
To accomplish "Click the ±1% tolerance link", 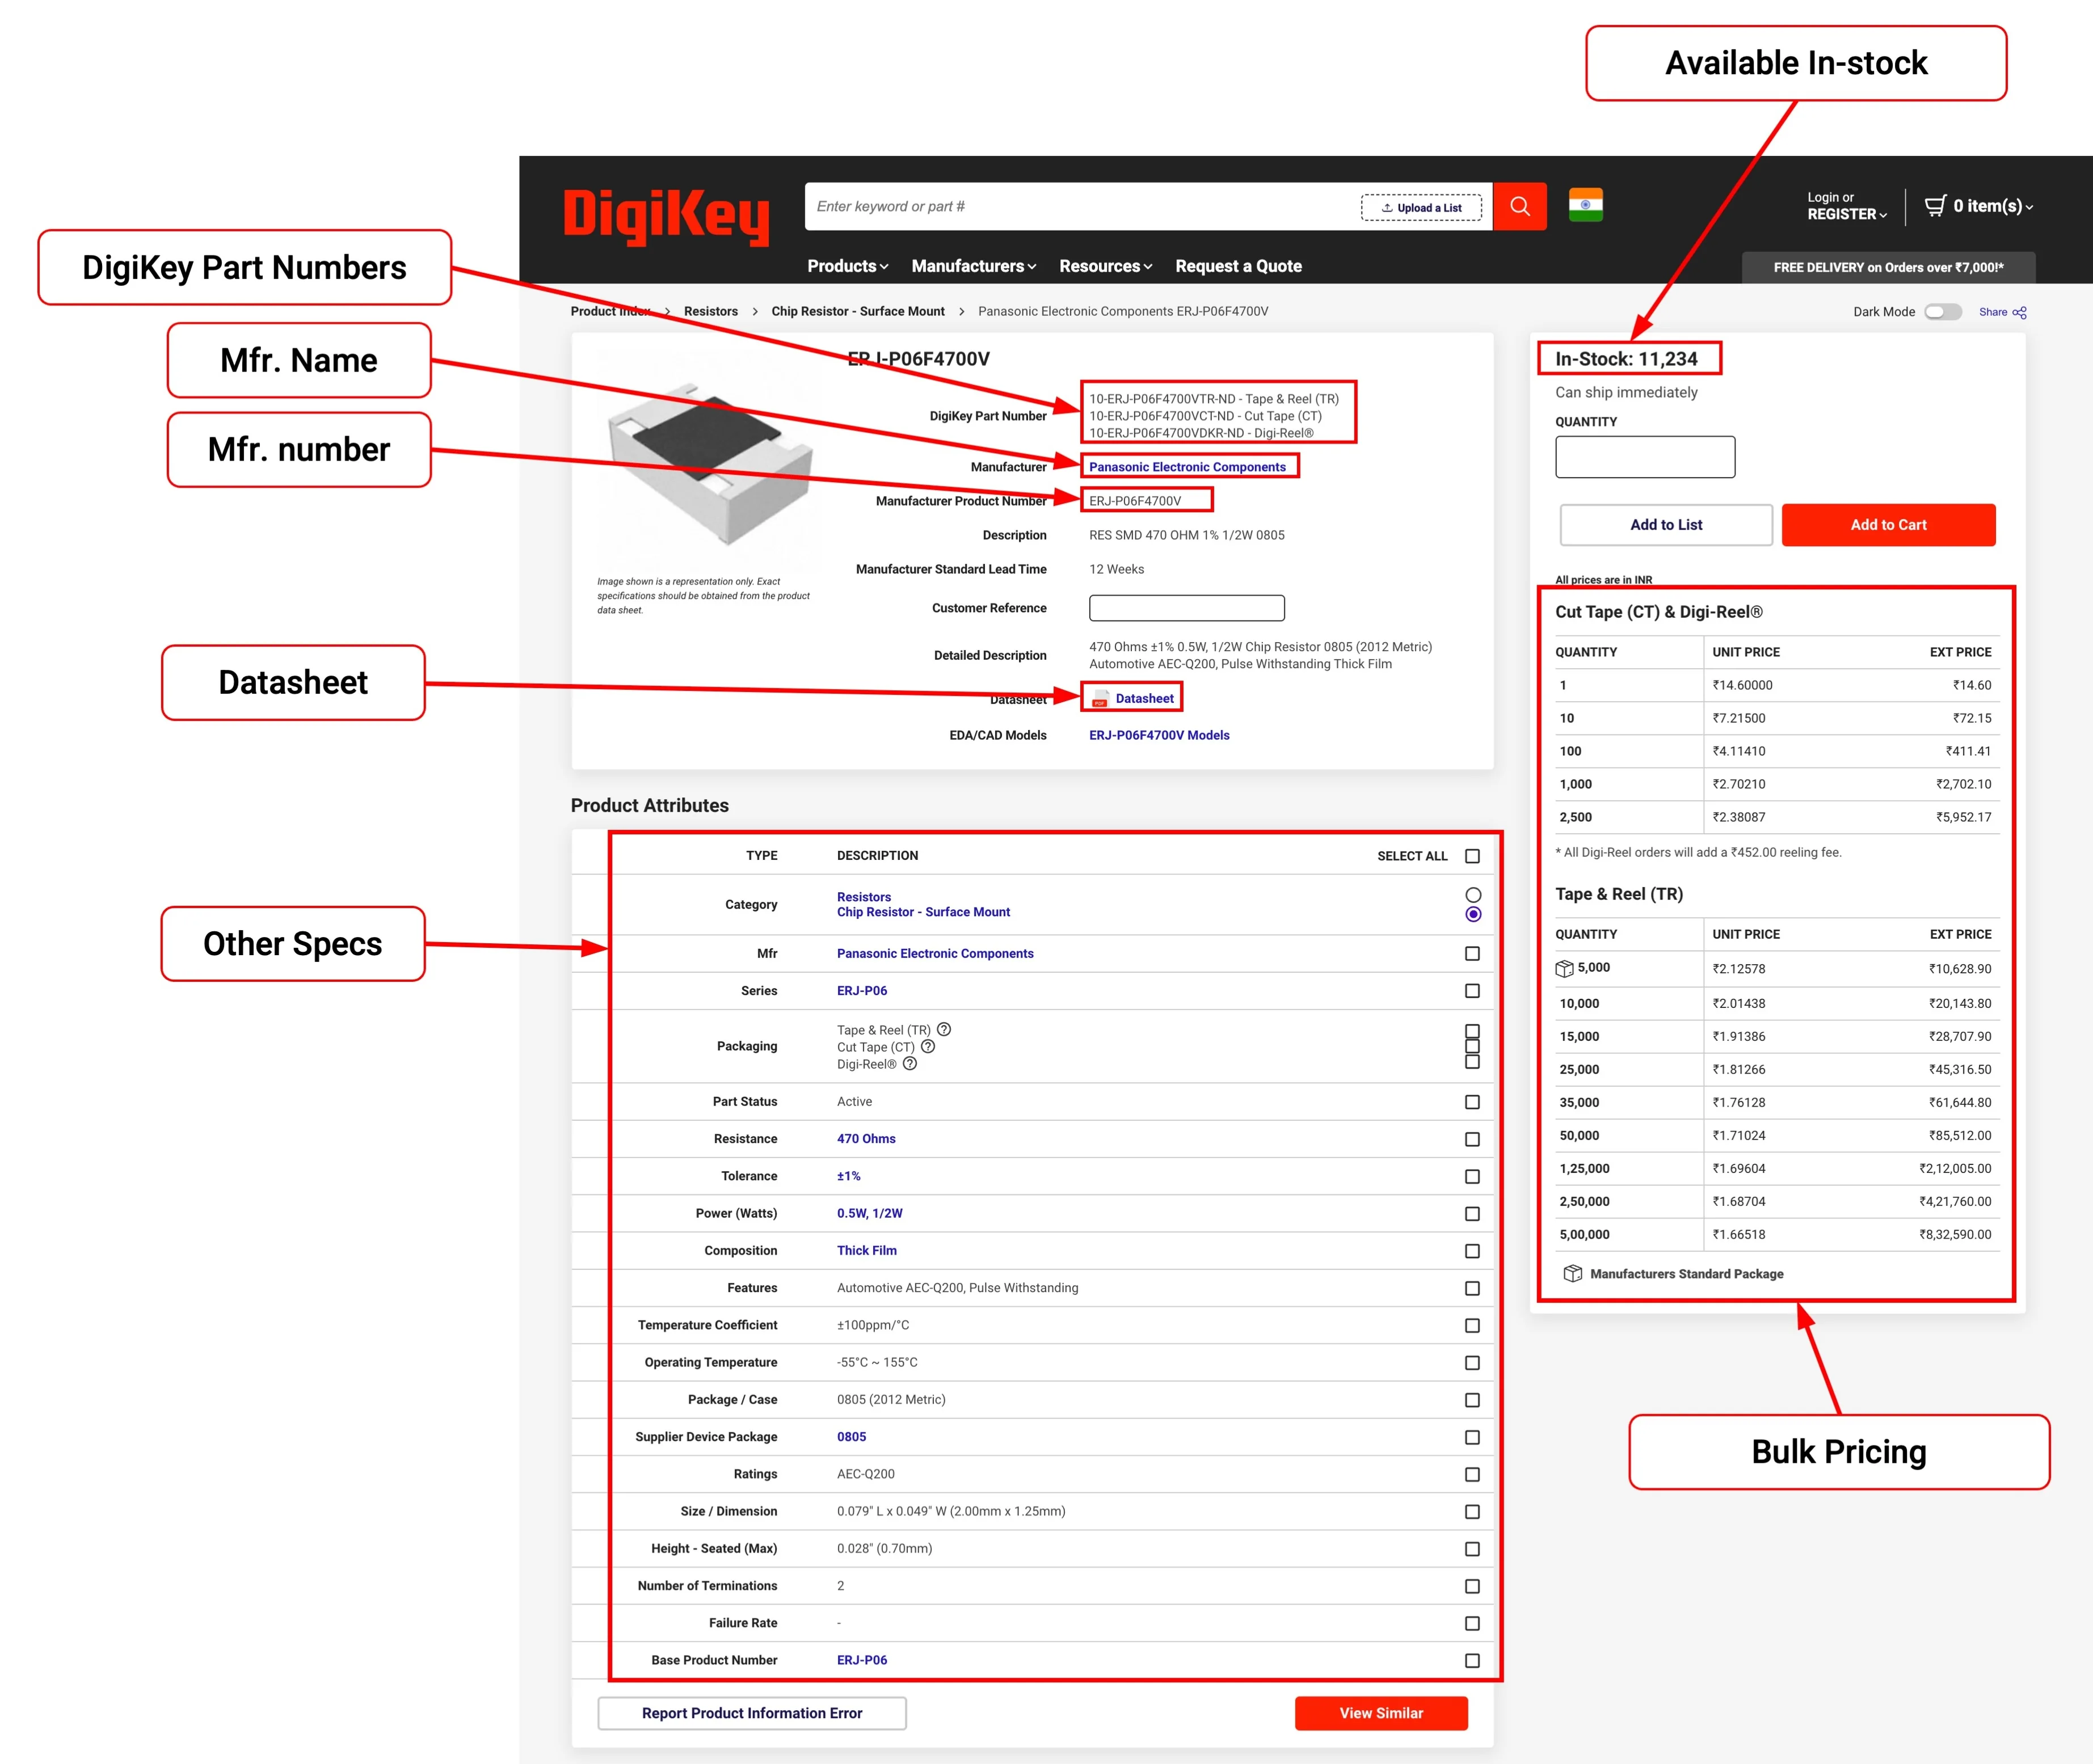I will [848, 1176].
